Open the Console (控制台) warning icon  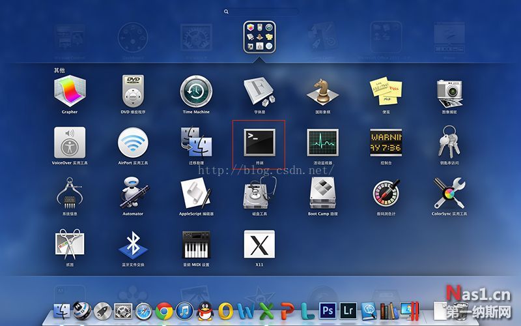coord(386,142)
